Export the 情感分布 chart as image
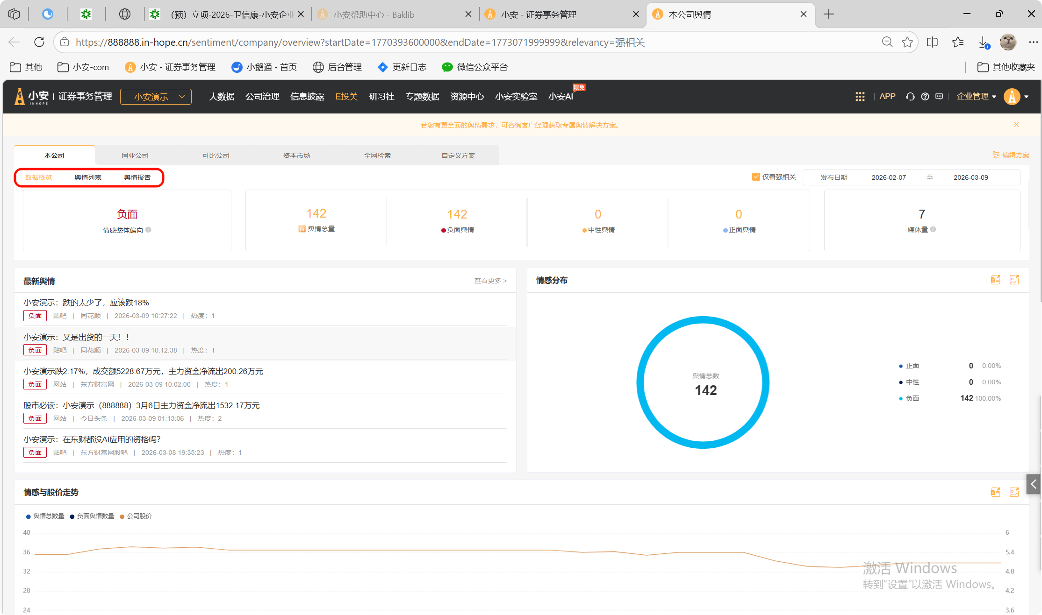Screen dimensions: 1042x615 pyautogui.click(x=1014, y=280)
